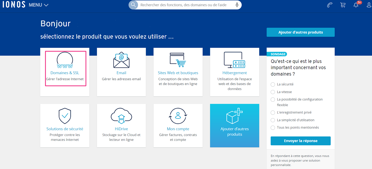Image resolution: width=372 pixels, height=169 pixels.
Task: Open the Email link
Action: tap(121, 73)
